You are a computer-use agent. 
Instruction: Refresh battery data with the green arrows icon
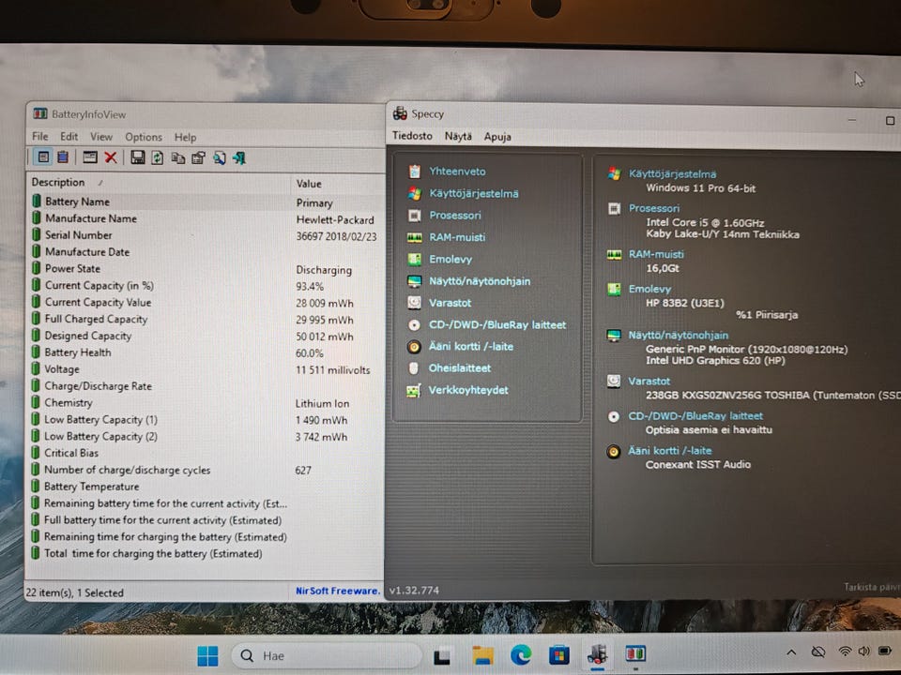pos(158,157)
